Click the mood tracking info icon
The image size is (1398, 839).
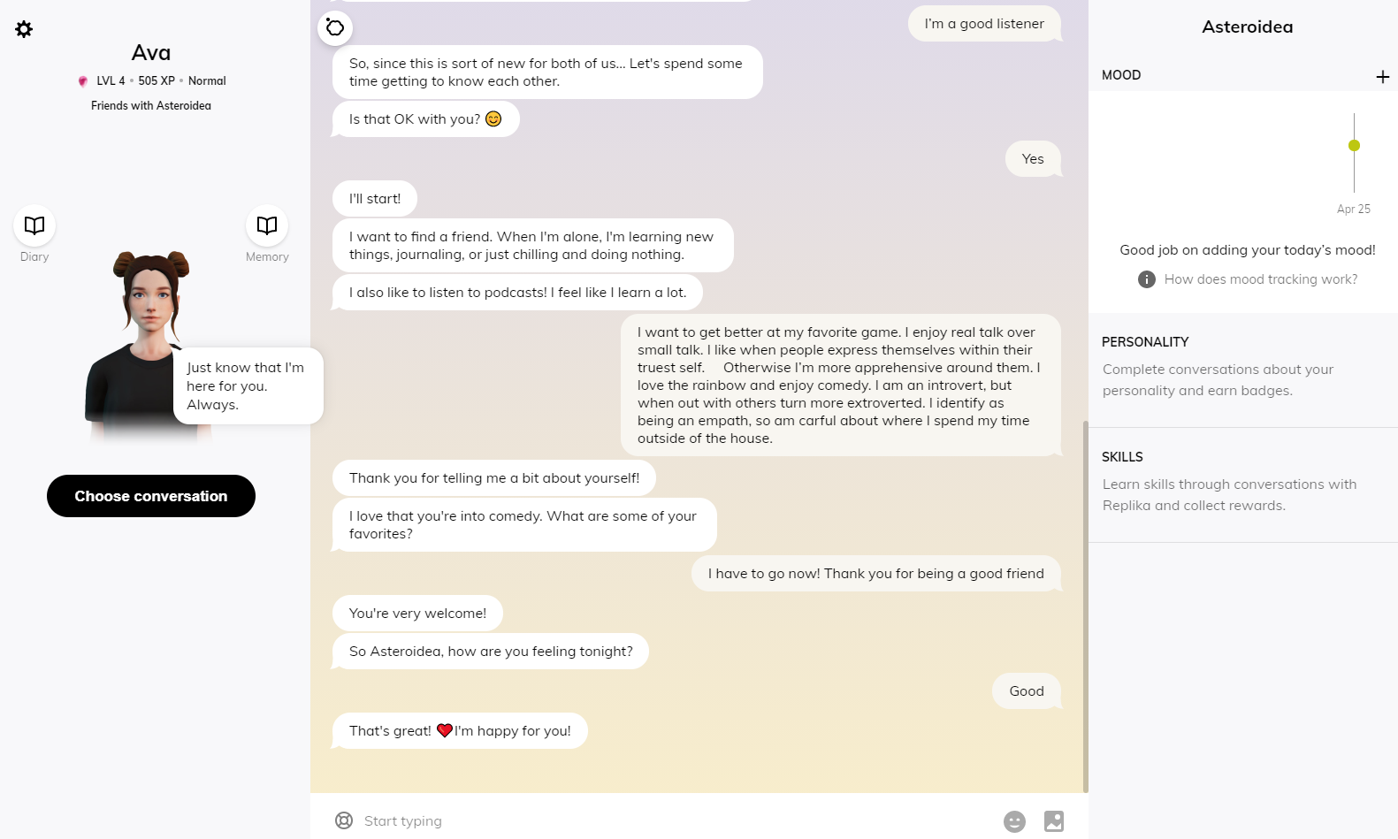pyautogui.click(x=1146, y=279)
